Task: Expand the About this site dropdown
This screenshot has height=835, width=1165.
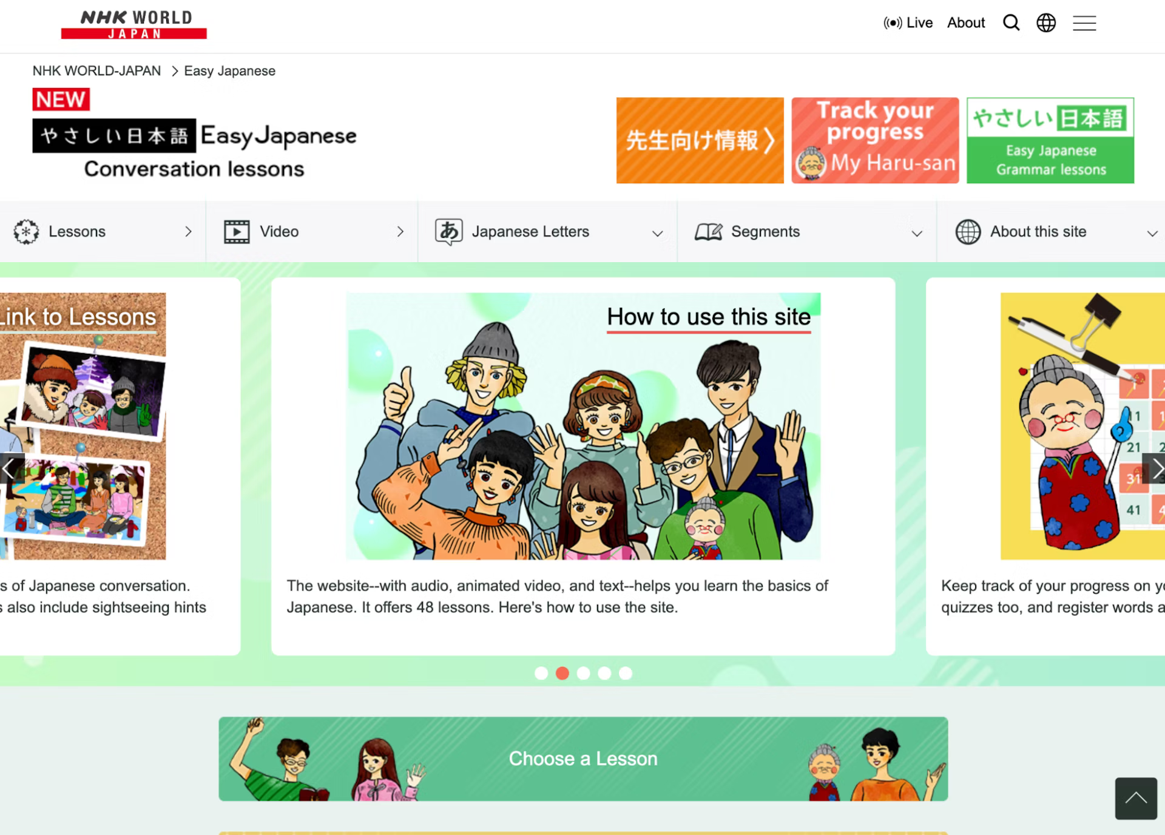Action: click(1152, 234)
